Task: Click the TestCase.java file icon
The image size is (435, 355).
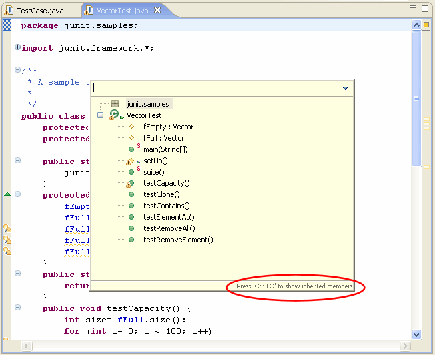Action: [9, 11]
